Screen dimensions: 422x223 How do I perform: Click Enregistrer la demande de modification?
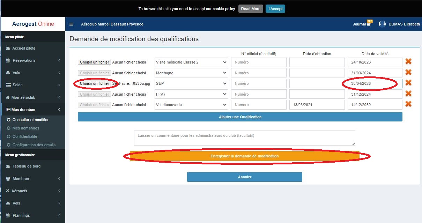pos(244,156)
